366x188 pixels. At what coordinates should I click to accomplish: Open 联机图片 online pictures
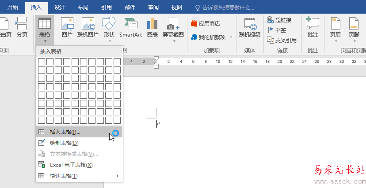[x=88, y=27]
